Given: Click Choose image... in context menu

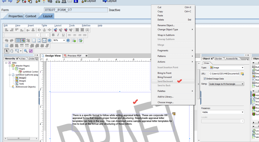Looking at the screenshot, I should click(x=166, y=102).
